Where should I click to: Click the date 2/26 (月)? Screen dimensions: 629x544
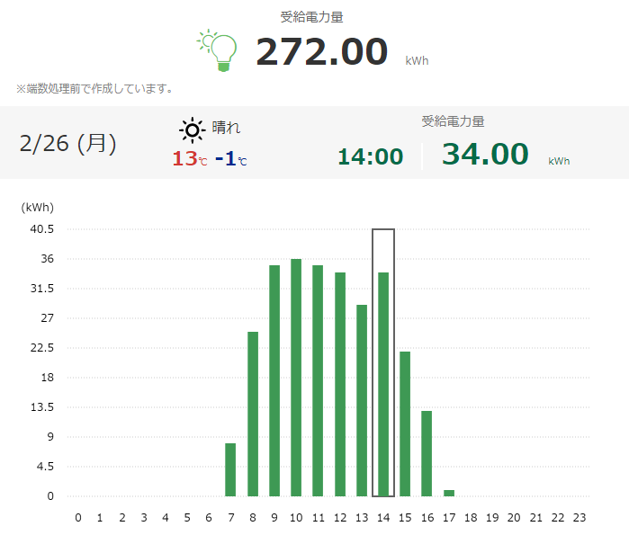67,143
